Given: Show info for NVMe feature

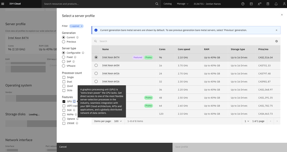Looking at the screenshot, I should 76,115.
